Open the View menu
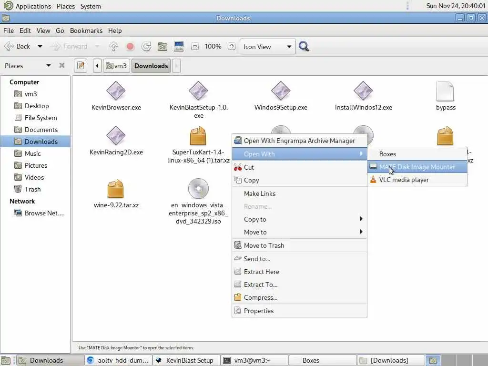 [43, 30]
